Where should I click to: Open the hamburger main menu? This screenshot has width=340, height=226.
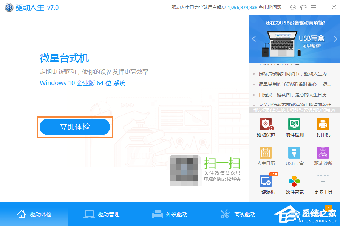313,7
